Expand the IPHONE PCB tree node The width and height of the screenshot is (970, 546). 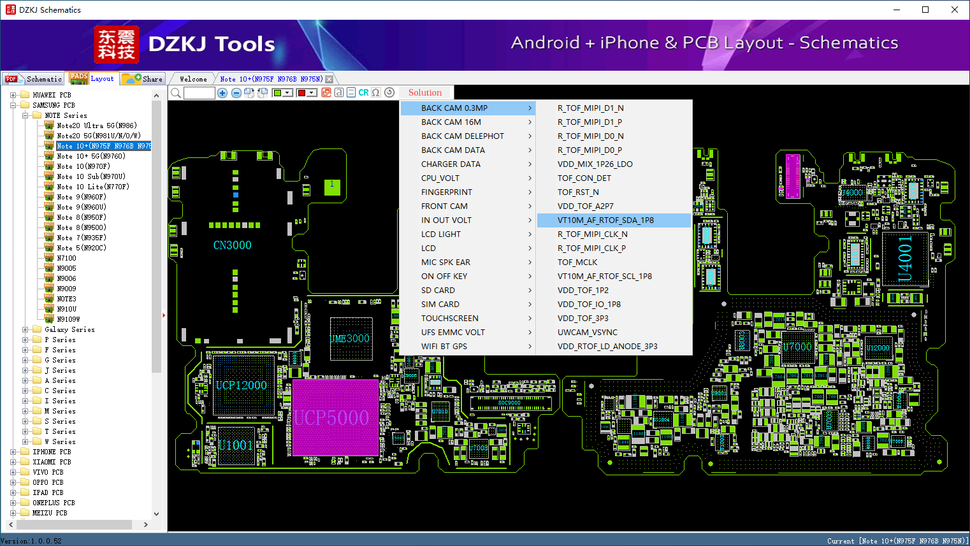point(13,452)
